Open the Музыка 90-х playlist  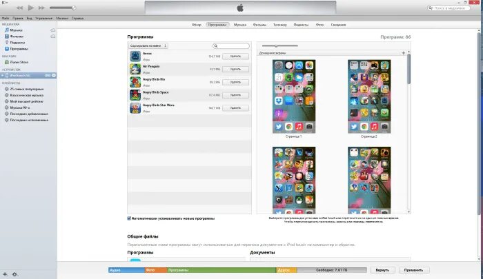pyautogui.click(x=20, y=107)
